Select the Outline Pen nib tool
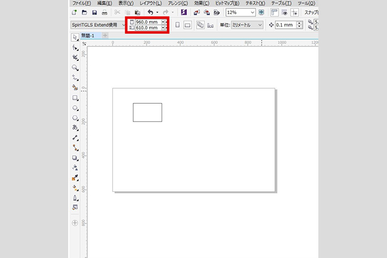This screenshot has height=258, width=387. 75,198
